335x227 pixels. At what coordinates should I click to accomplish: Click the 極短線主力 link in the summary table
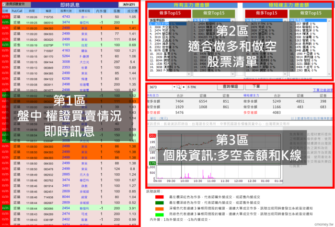pyautogui.click(x=251, y=96)
